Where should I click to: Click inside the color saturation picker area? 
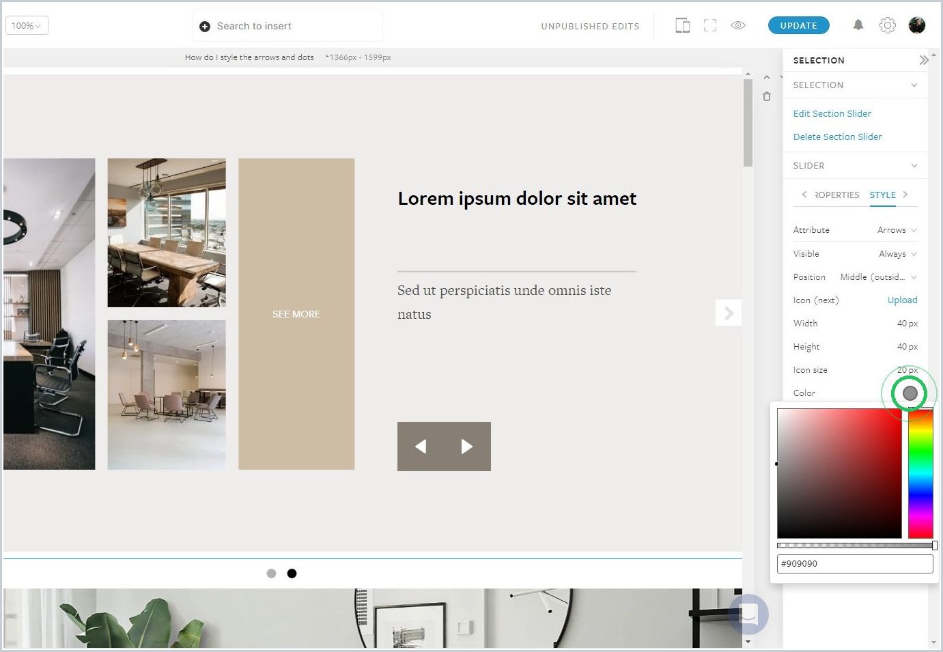839,474
